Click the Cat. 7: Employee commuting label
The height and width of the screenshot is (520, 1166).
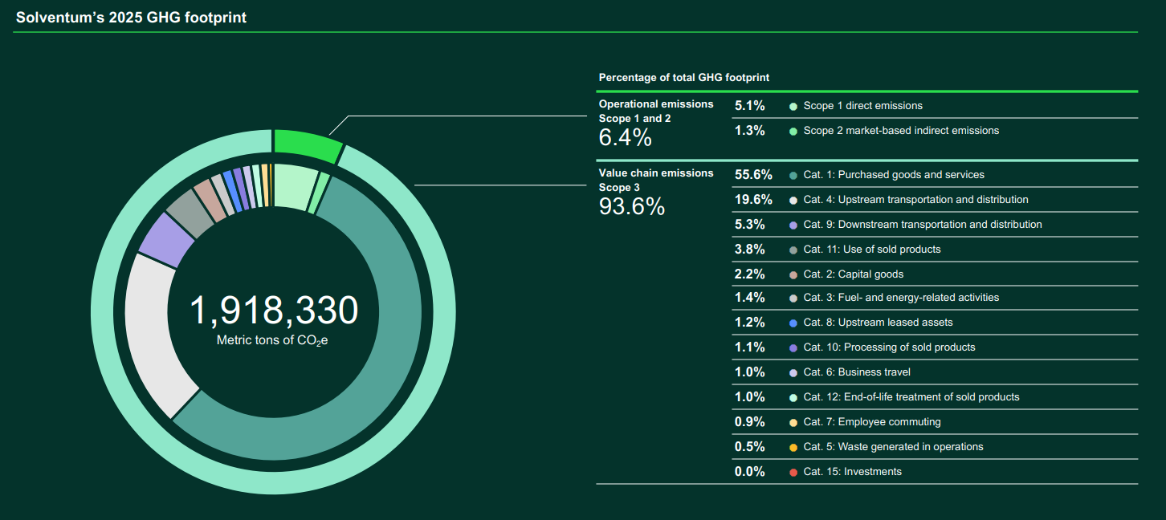tap(872, 422)
